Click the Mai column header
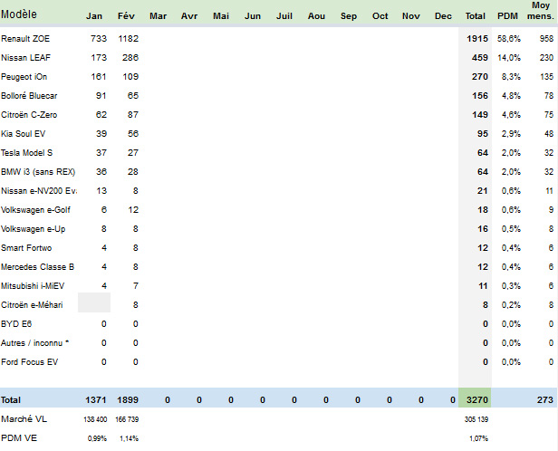Screen dimensions: 558x451 [221, 16]
